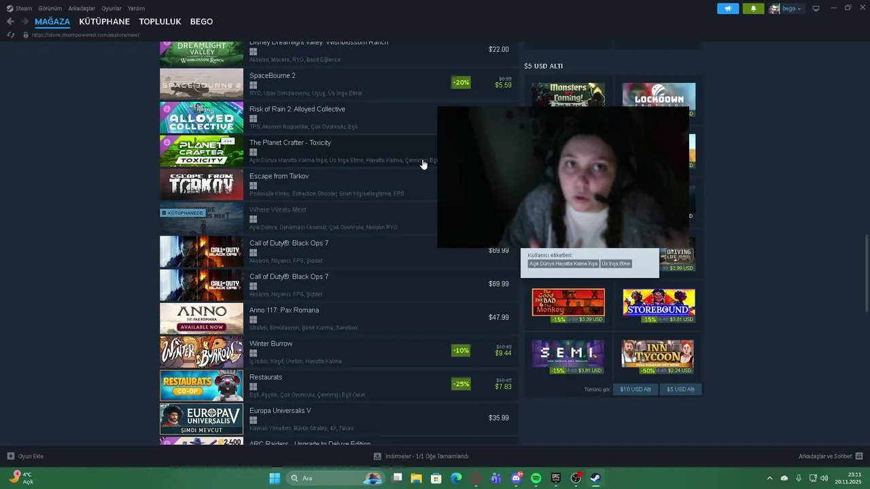Open the Görünüm menu
The width and height of the screenshot is (870, 489).
point(50,9)
